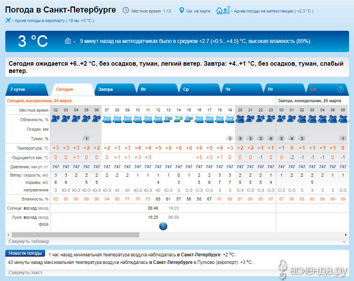Click moonset time 06:59
Image resolution: width=354 pixels, height=281 pixels.
click(173, 217)
